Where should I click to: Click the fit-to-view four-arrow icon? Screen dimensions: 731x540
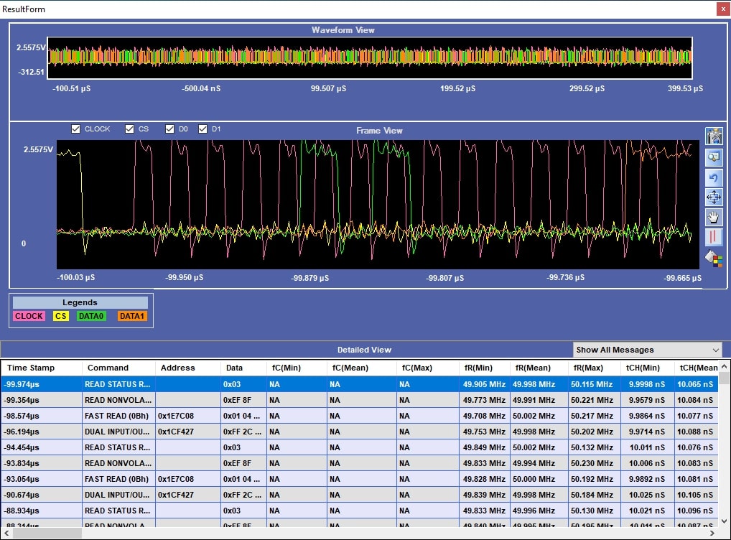[x=714, y=197]
